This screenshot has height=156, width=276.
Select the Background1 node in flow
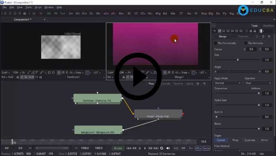[98, 130]
